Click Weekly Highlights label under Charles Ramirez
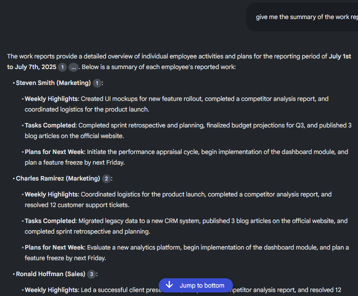Image resolution: width=358 pixels, height=296 pixels. 51,195
